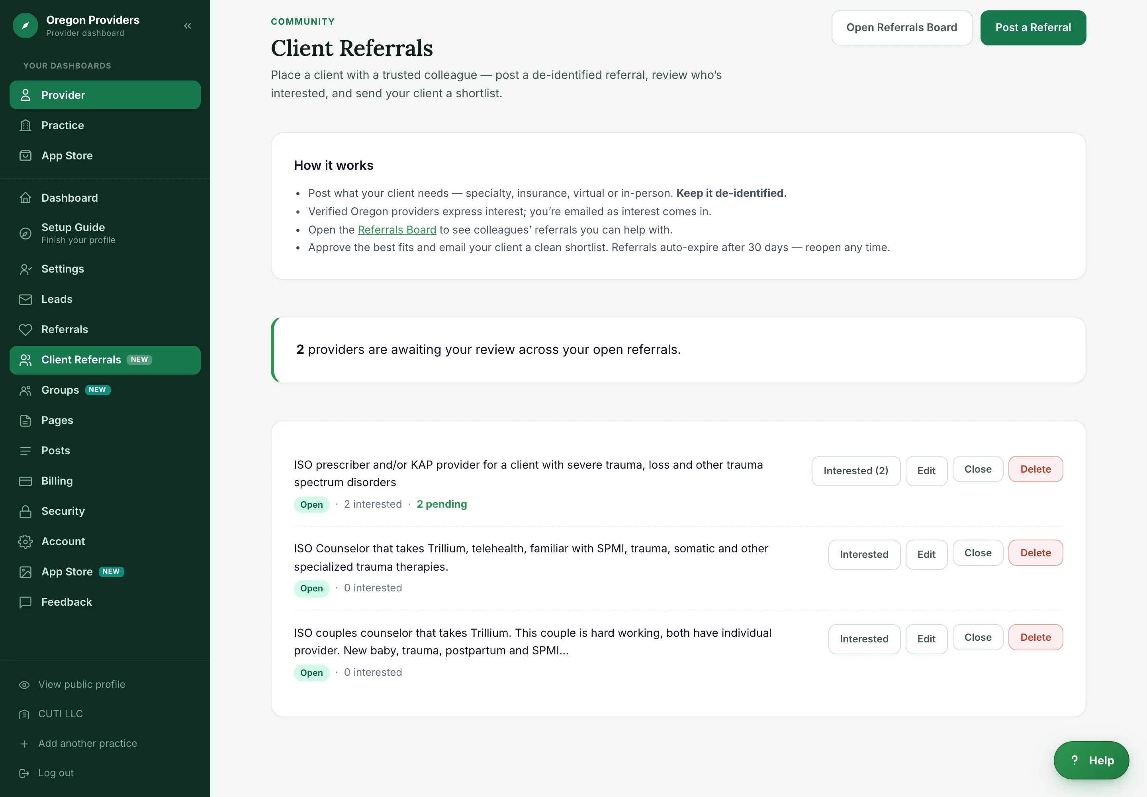Edit the Trillium telehealth counselor referral
The width and height of the screenshot is (1147, 797).
point(926,555)
